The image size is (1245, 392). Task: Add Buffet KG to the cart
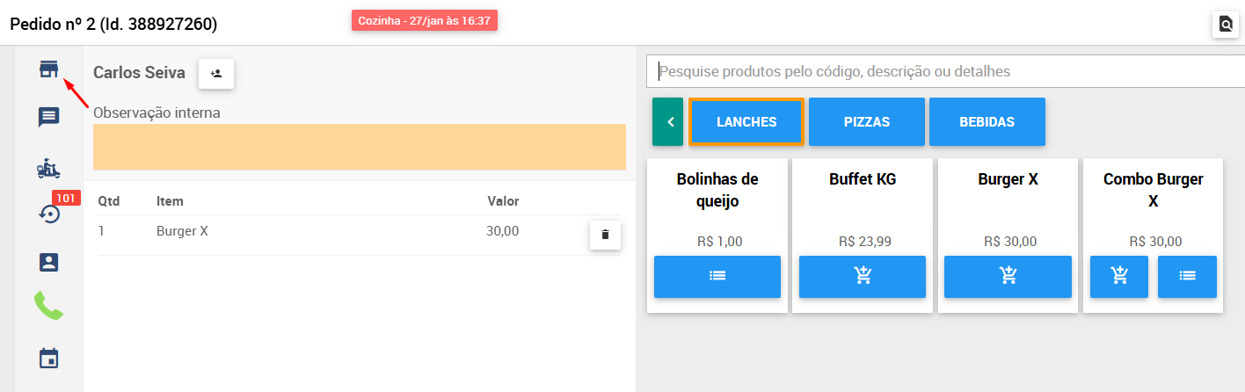pyautogui.click(x=863, y=277)
